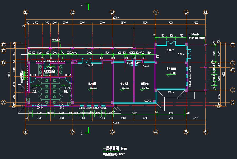This screenshot has width=237, height=159.
Task: Select the E axis bubble
Action: [3, 51]
